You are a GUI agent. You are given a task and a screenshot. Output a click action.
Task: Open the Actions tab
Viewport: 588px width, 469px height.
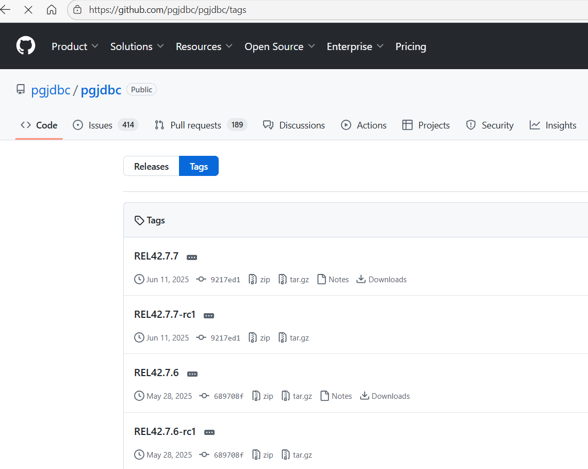[x=364, y=125]
